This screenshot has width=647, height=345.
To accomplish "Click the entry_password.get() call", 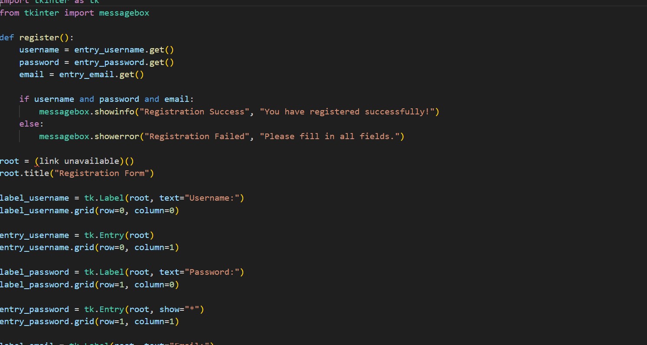I will click(124, 62).
